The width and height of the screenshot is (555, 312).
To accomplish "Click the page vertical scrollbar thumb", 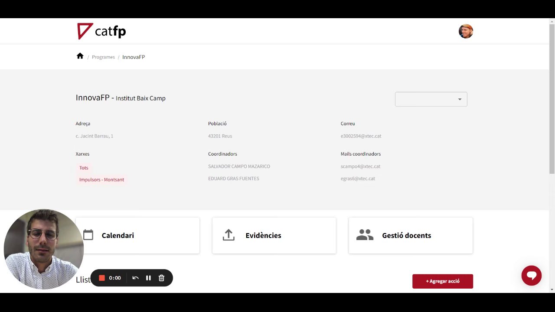I will [x=552, y=99].
